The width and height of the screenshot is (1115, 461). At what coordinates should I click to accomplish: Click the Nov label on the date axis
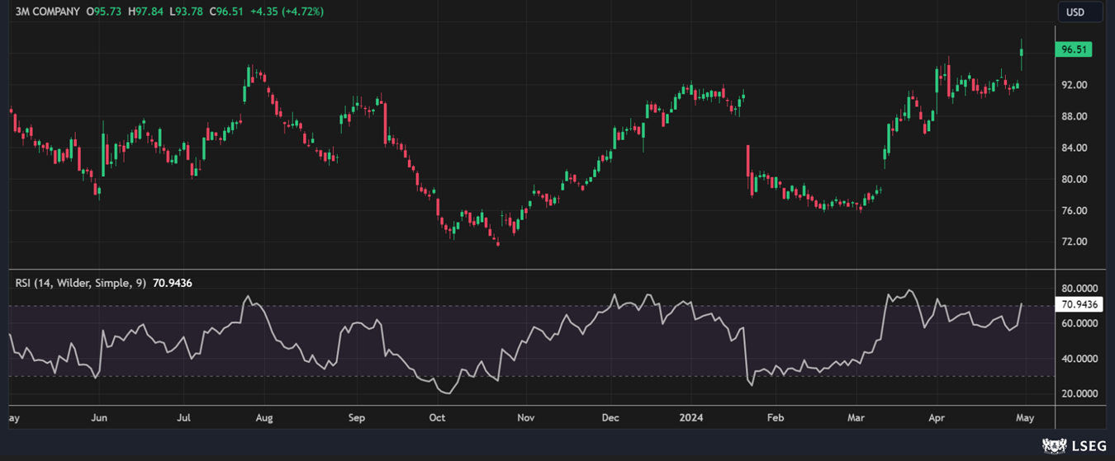(x=526, y=418)
